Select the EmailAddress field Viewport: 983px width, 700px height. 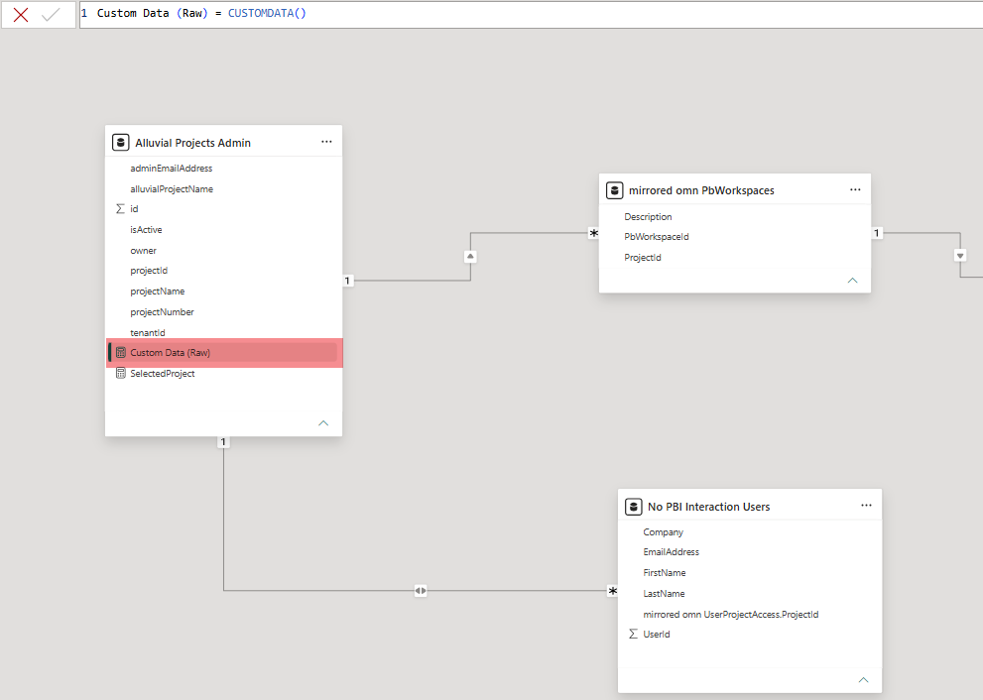(671, 551)
